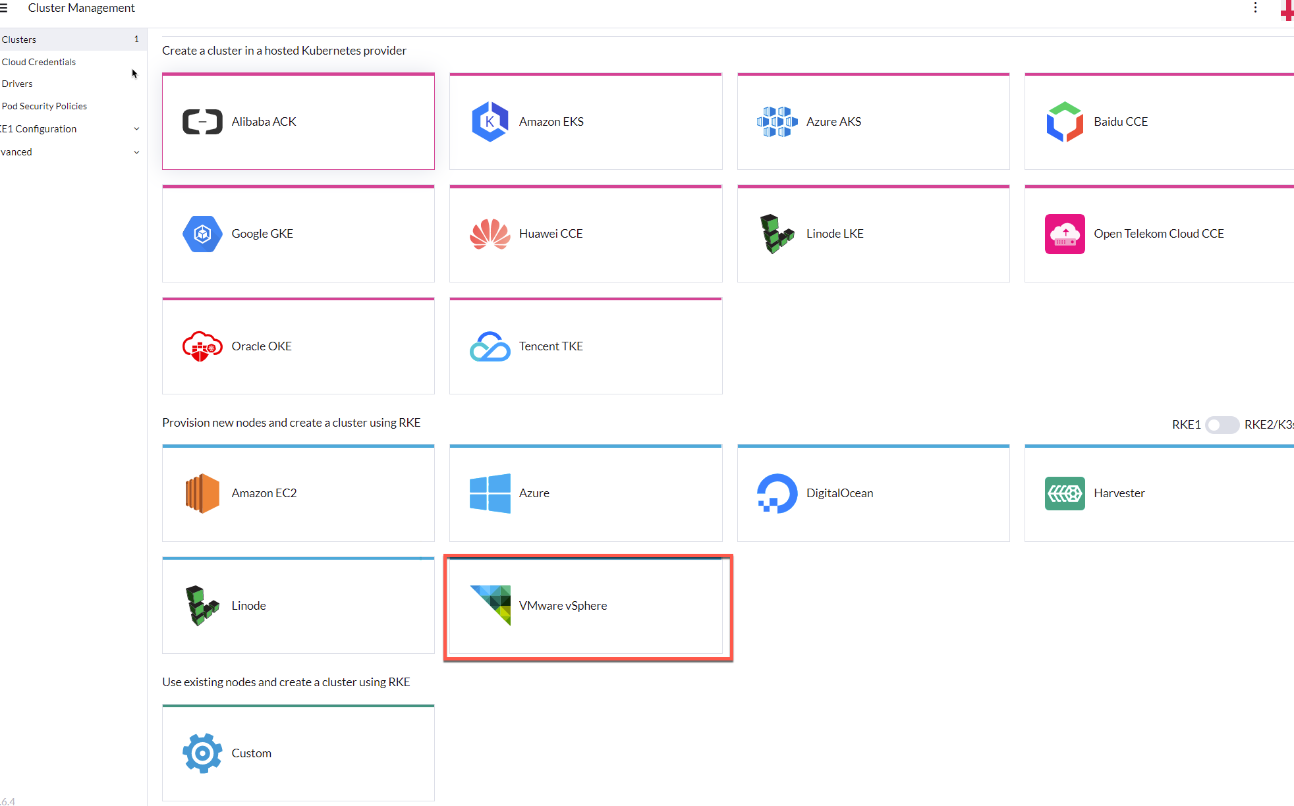The width and height of the screenshot is (1294, 806).
Task: Open Drivers in the sidebar
Action: [x=17, y=84]
